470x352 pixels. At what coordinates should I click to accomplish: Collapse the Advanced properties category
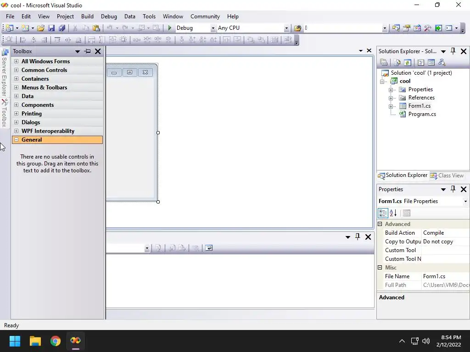point(380,224)
